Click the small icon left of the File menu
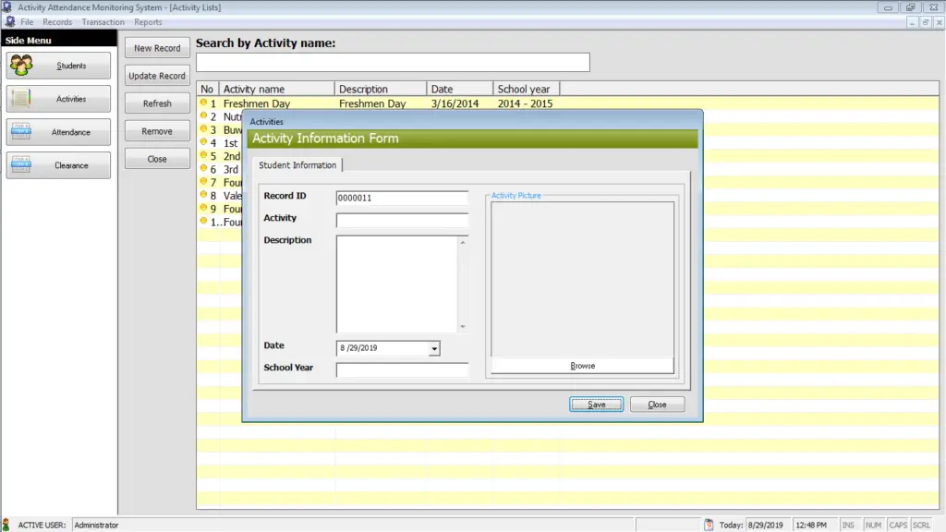The image size is (946, 532). pos(8,21)
